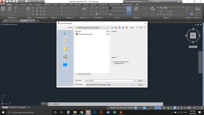Open Favorites location in dialog sidebar
Screen dimensions: 204x115
pyautogui.click(x=65, y=50)
